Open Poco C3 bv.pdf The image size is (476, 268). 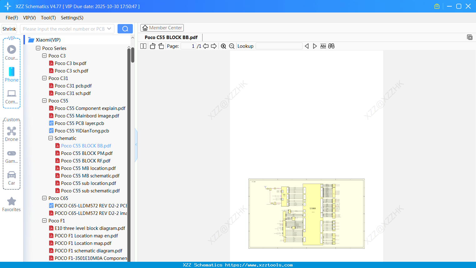click(x=70, y=63)
